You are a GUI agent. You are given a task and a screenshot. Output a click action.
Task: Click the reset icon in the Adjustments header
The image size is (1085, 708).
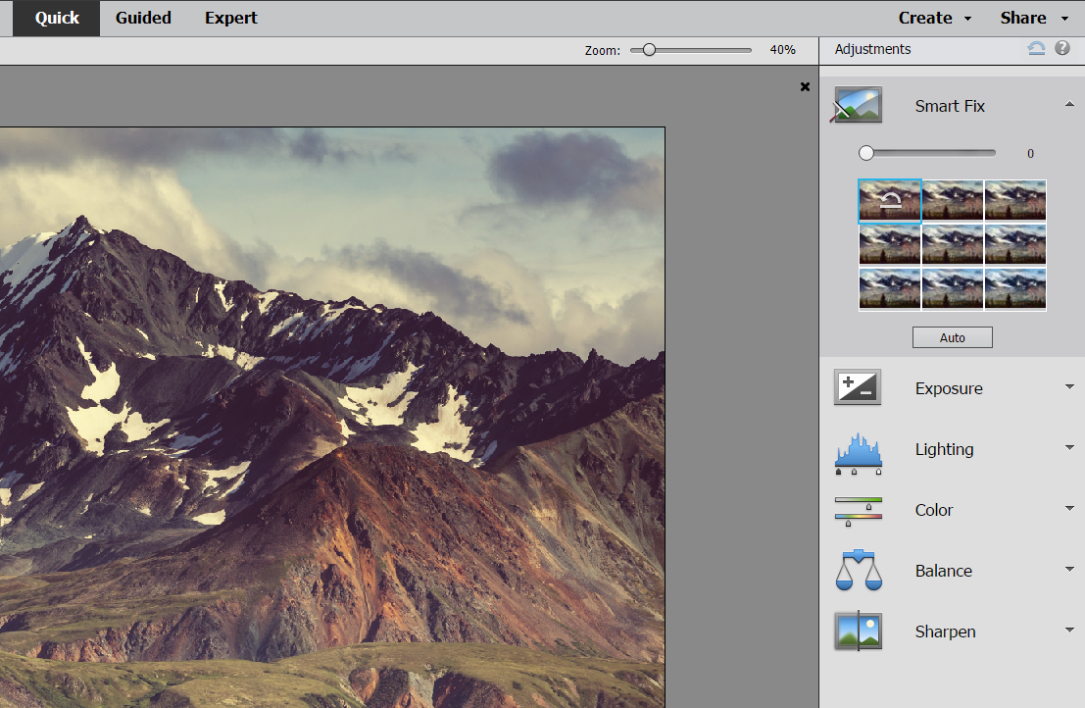click(1037, 48)
